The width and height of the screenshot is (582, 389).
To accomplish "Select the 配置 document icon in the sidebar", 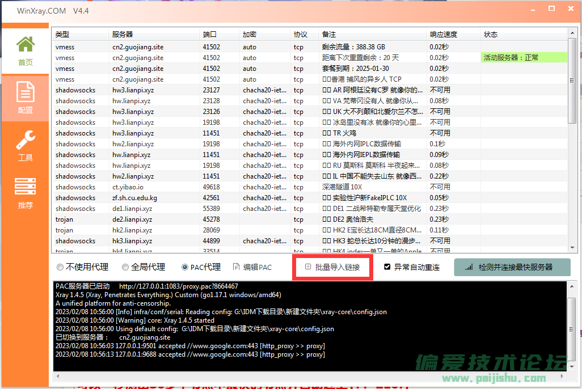I will 25,92.
